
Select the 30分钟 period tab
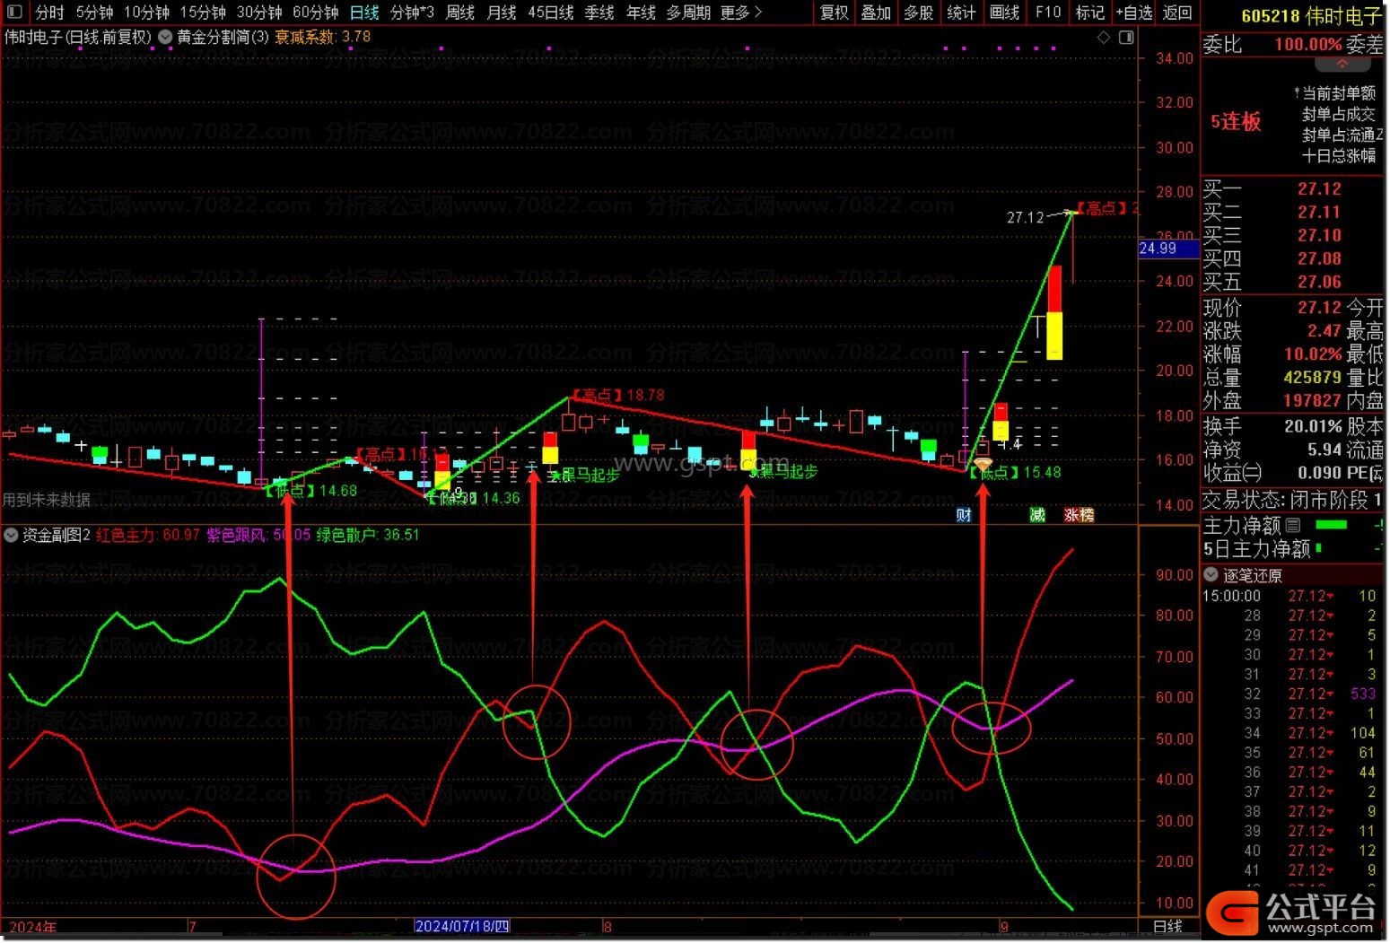point(259,13)
